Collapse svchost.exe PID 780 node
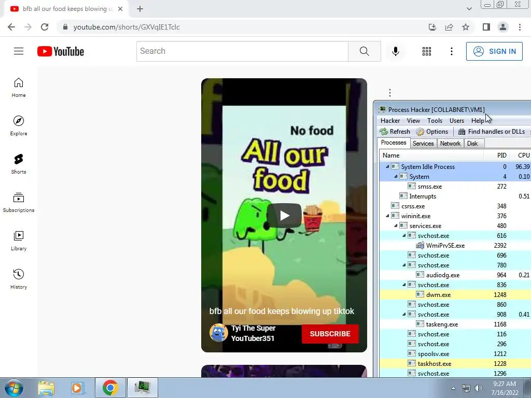Viewport: 531px width, 398px height. (404, 265)
